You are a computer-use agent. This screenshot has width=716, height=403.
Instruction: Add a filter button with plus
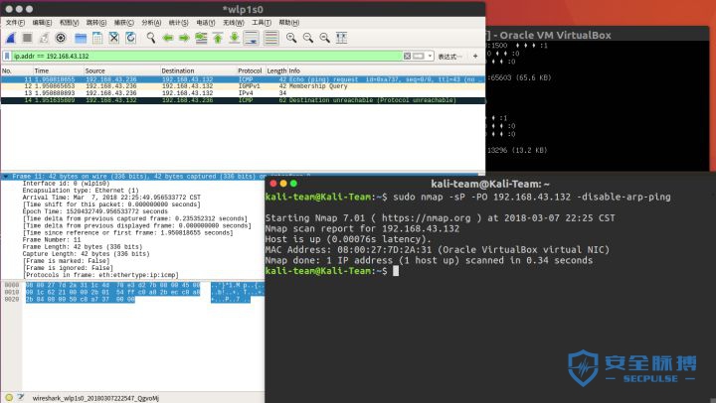pyautogui.click(x=475, y=56)
